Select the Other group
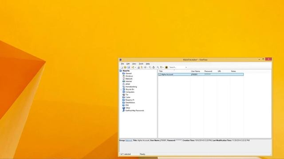 (x=128, y=108)
